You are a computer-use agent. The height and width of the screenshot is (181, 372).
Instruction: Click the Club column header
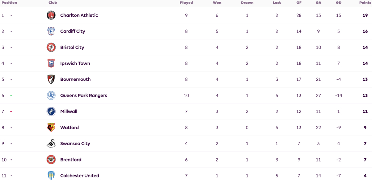click(53, 3)
